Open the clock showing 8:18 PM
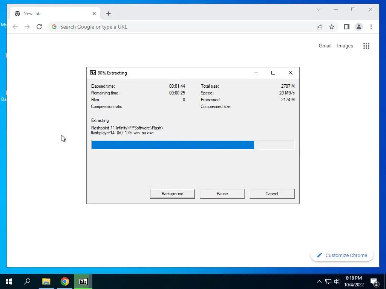386x289 pixels. (354, 281)
